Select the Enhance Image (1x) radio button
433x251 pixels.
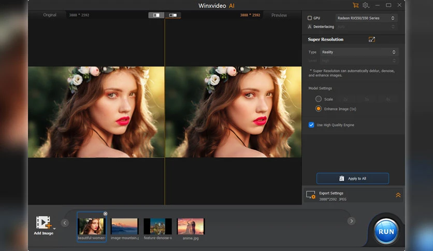coord(319,108)
